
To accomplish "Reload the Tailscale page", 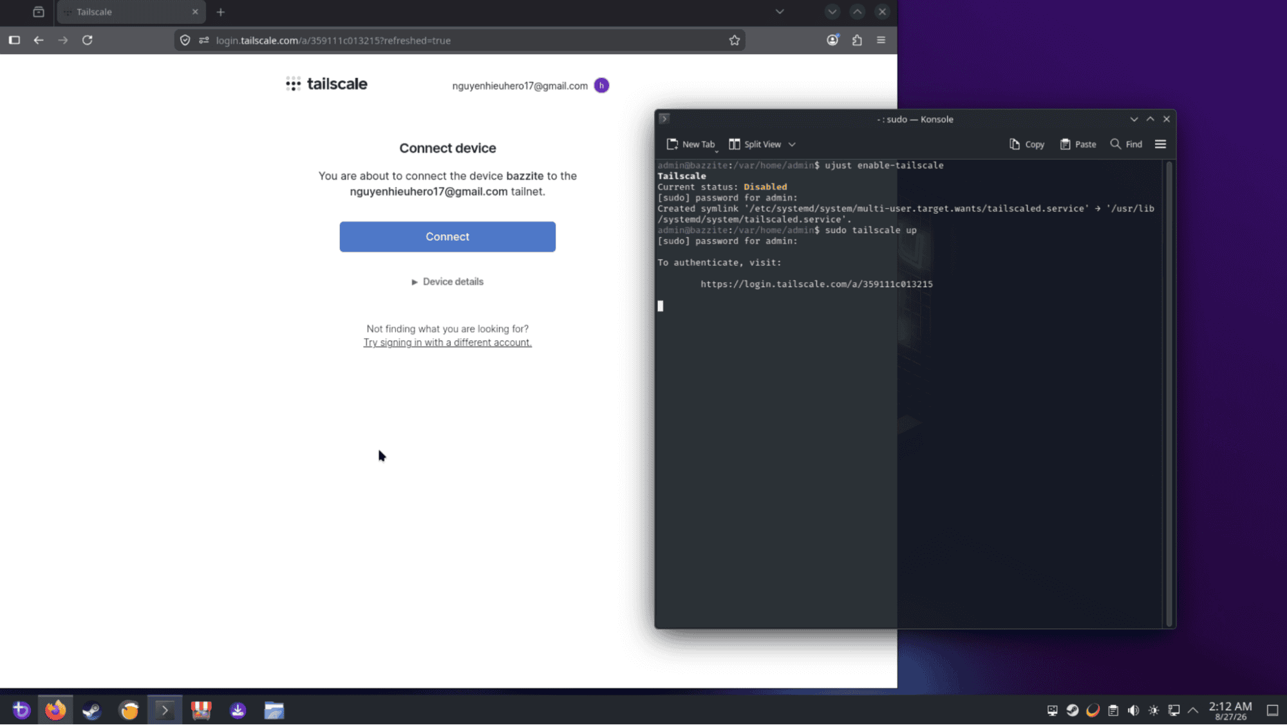I will pos(88,40).
